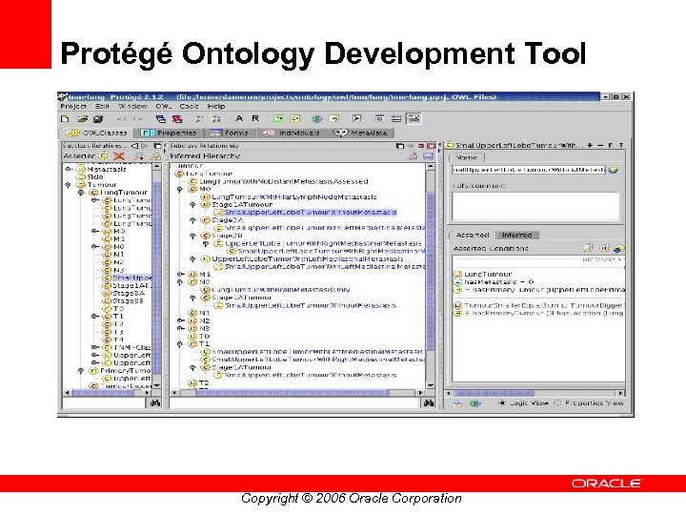Image resolution: width=686 pixels, height=515 pixels.
Task: Click the rdfs:comment text area
Action: click(x=535, y=206)
